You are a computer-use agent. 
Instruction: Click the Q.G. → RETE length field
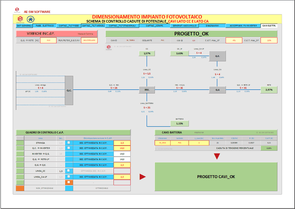click(48, 40)
